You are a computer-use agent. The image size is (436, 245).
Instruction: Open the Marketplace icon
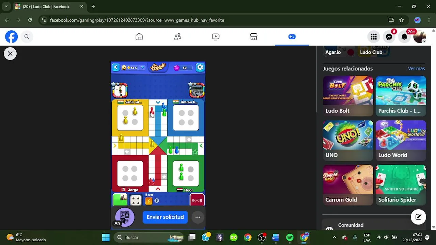point(254,37)
